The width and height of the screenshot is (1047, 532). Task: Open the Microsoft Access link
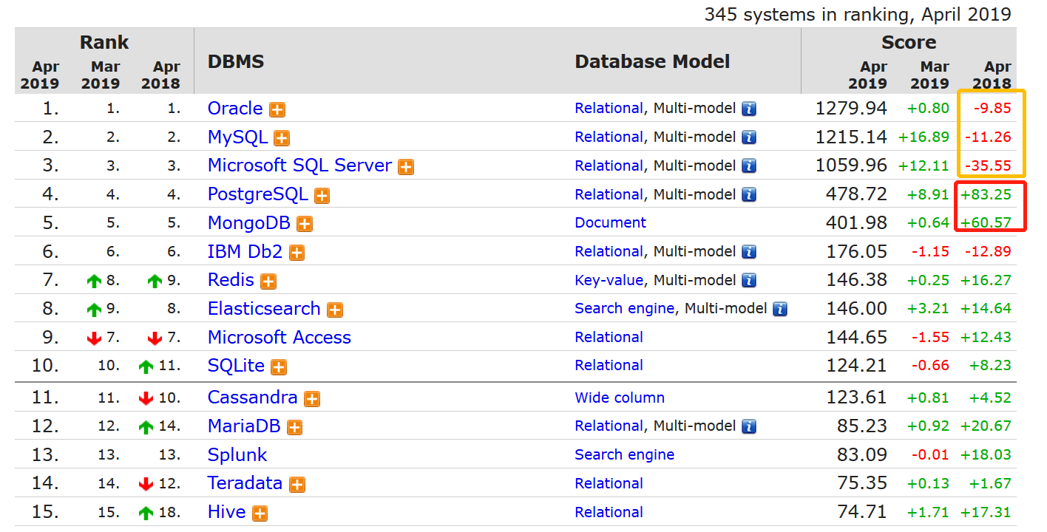[279, 338]
